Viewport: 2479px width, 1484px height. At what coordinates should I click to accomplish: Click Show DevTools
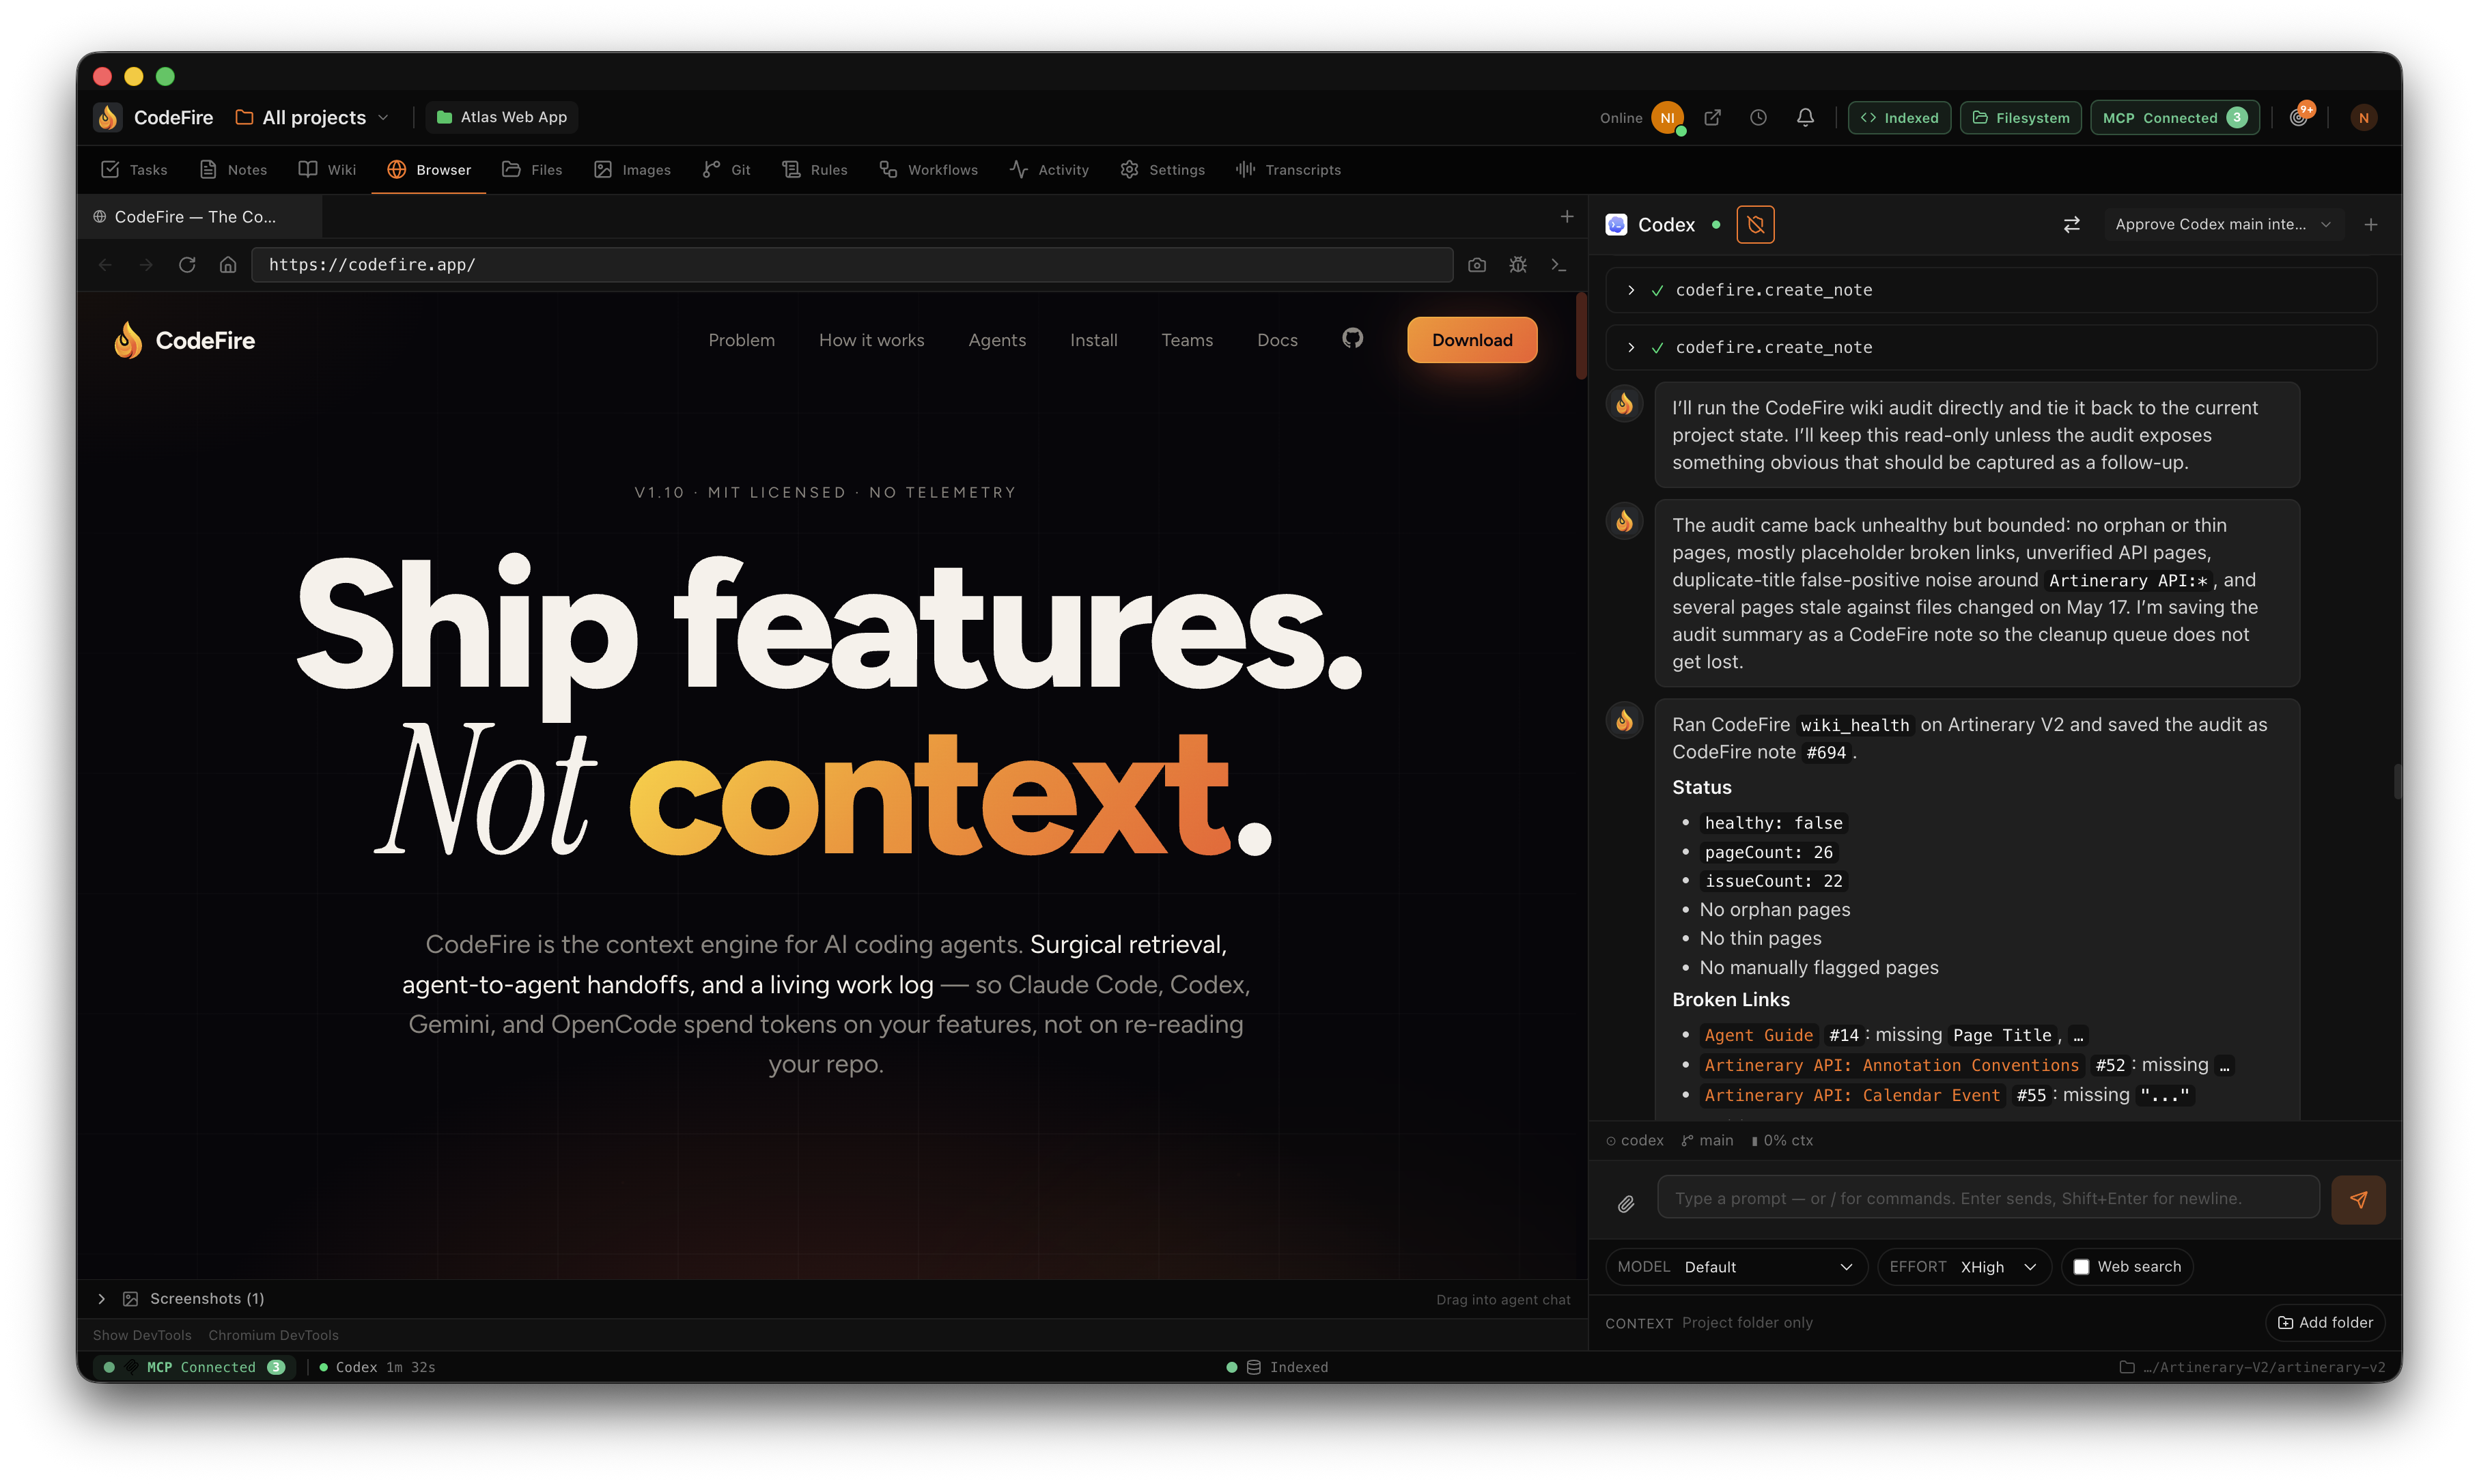[x=142, y=1335]
